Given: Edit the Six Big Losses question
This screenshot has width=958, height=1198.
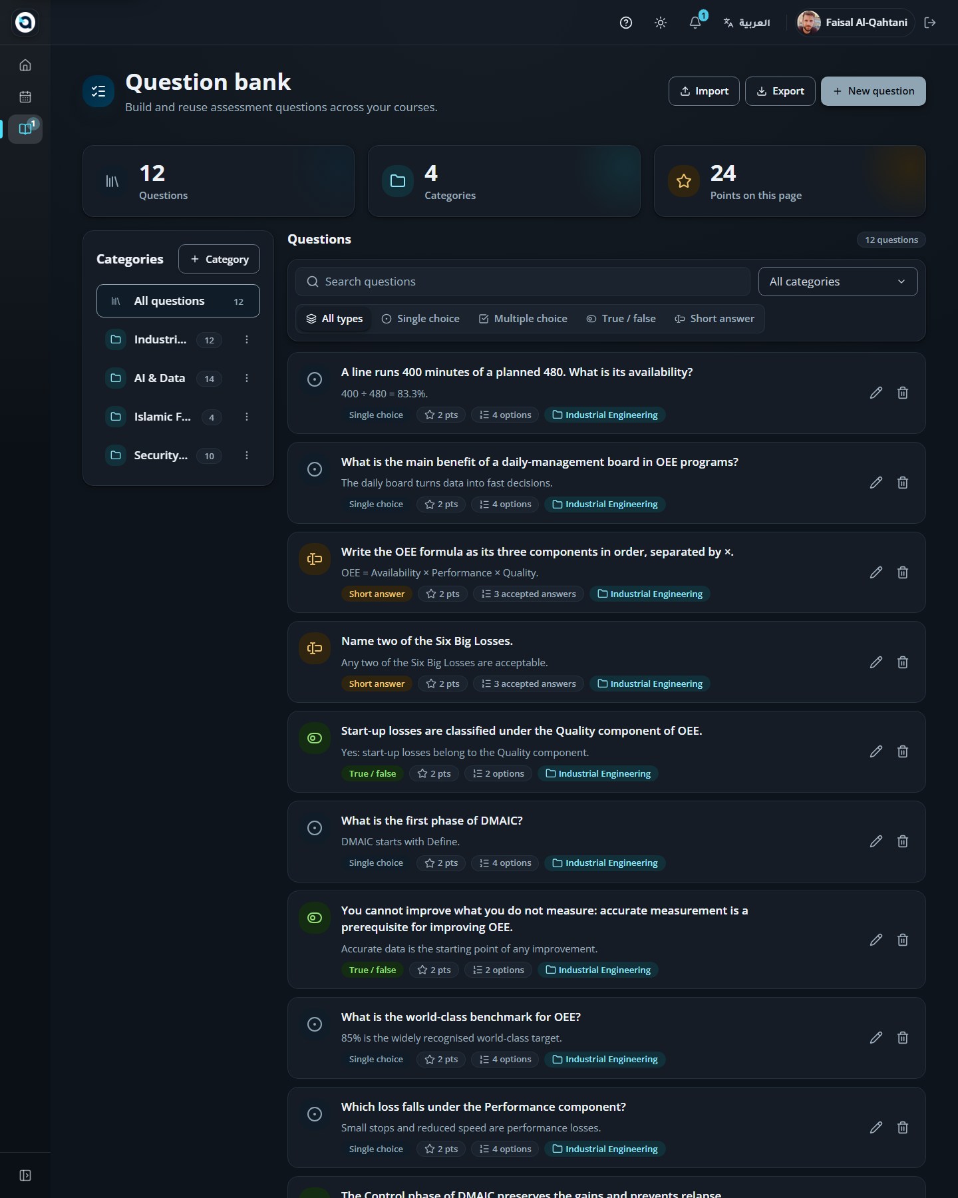Looking at the screenshot, I should [x=876, y=662].
